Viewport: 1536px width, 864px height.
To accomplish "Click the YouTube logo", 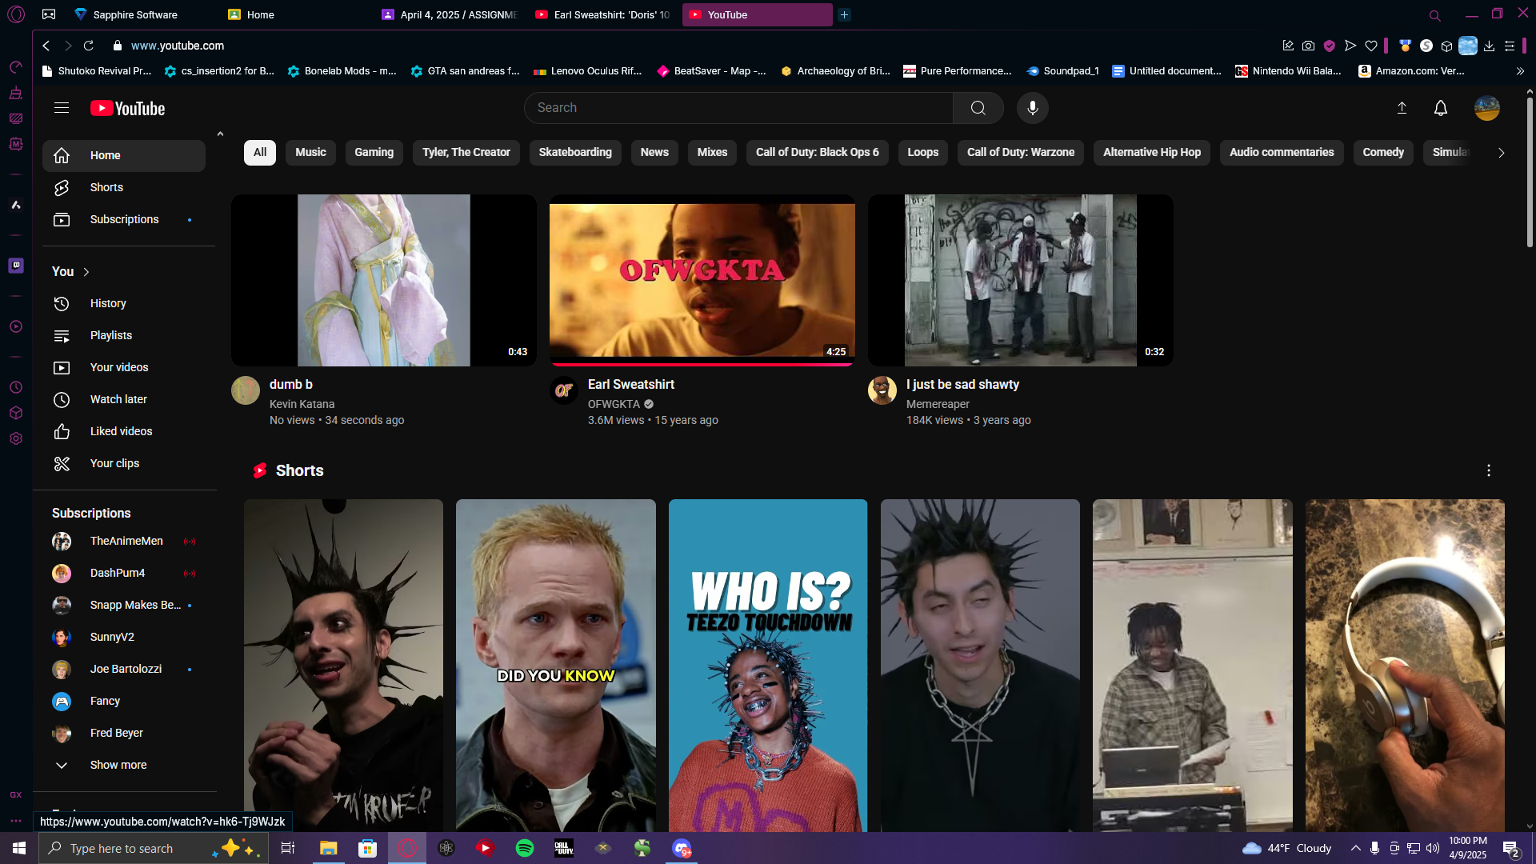I will [127, 108].
